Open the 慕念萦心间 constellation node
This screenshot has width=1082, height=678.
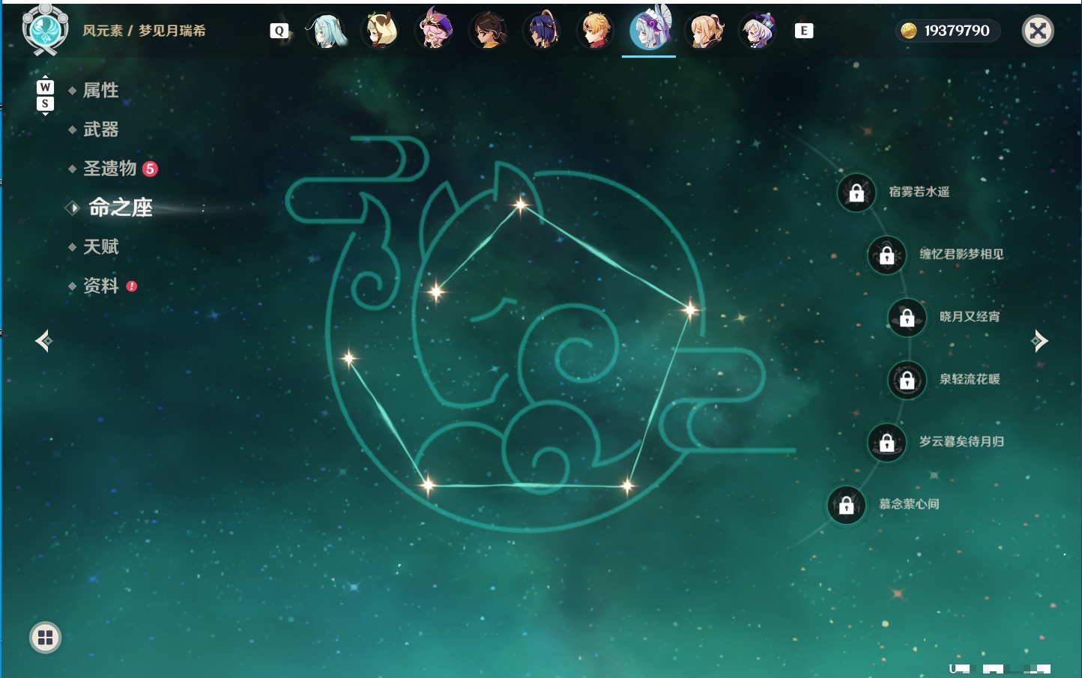(x=847, y=505)
